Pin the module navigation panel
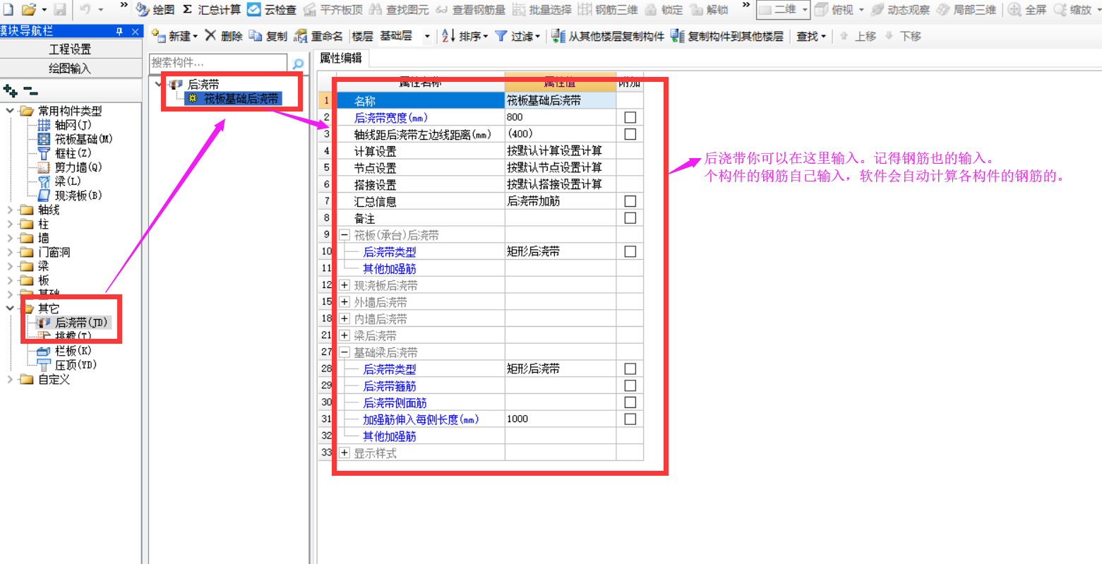The image size is (1102, 564). pos(120,32)
